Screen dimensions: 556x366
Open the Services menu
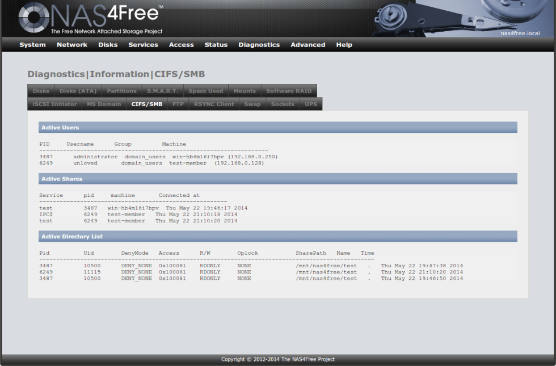[x=143, y=45]
